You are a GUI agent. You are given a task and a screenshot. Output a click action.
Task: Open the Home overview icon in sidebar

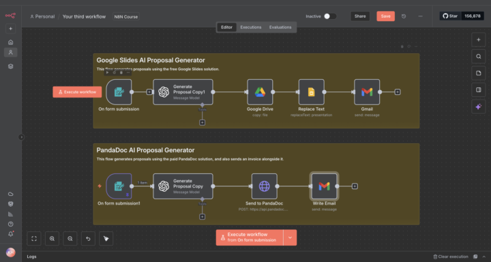click(x=10, y=42)
